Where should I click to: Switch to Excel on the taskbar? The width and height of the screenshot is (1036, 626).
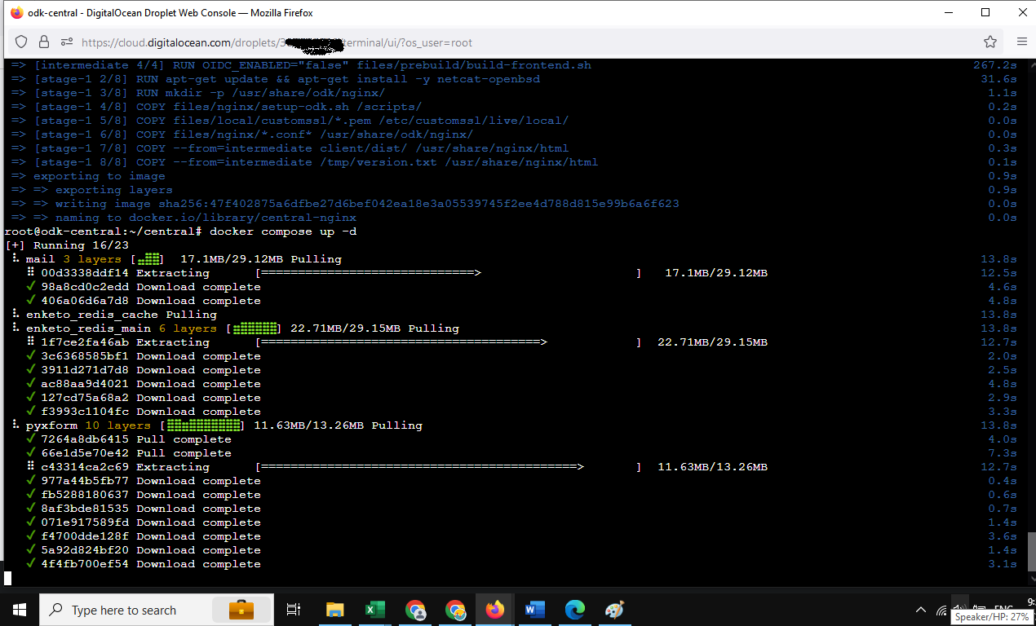pos(374,610)
